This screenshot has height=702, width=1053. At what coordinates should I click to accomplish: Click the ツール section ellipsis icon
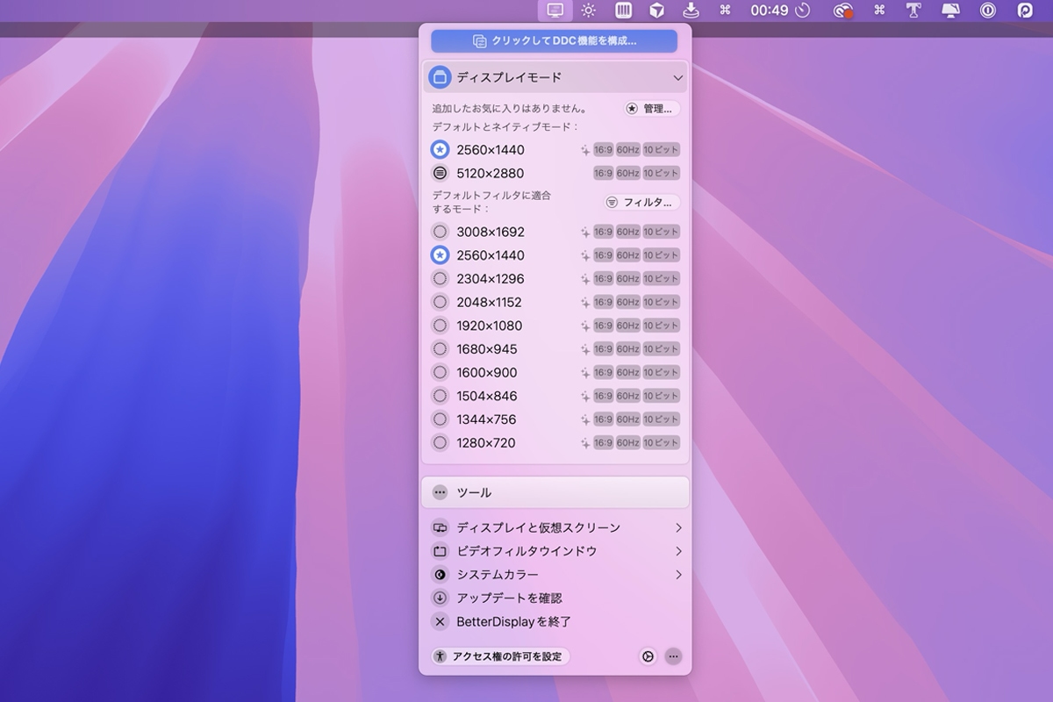click(440, 492)
